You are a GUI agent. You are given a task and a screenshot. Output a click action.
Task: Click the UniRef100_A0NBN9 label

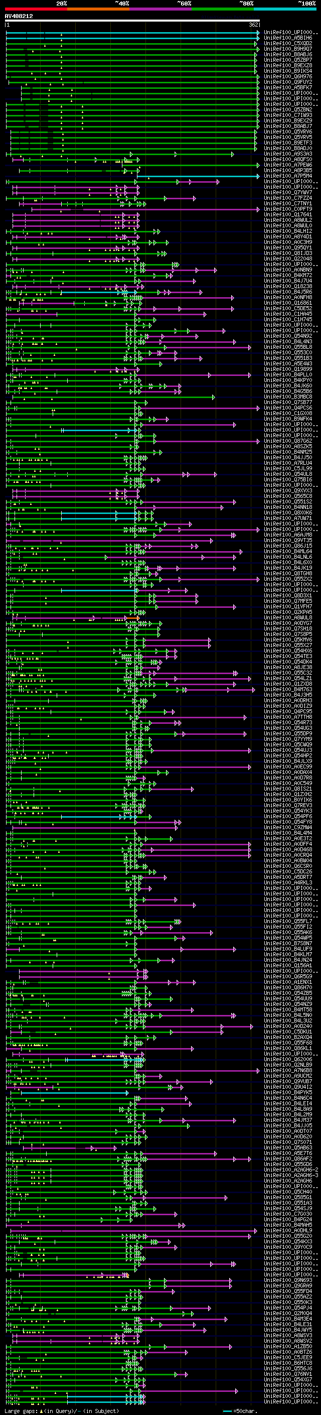(x=288, y=270)
